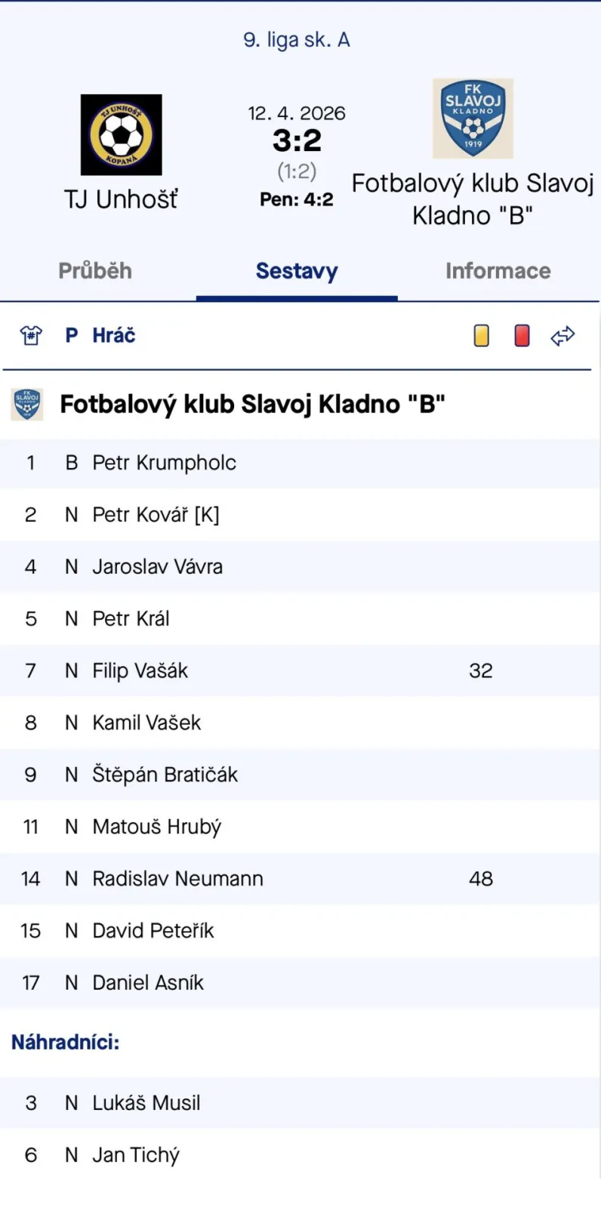Click the FK Slavoj Kladno crest

click(473, 119)
